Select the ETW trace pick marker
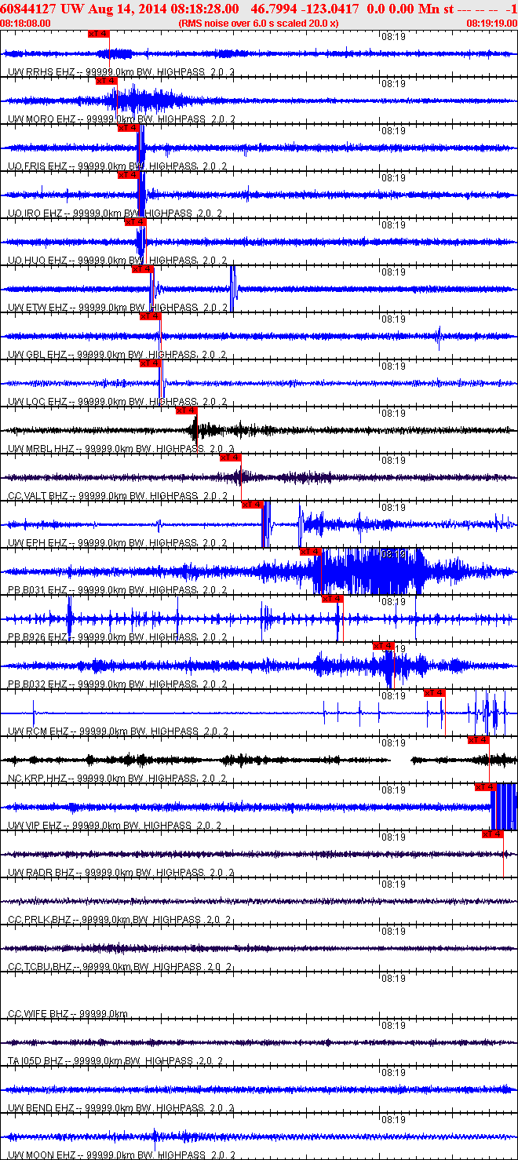The height and width of the screenshot is (1160, 518). click(x=143, y=269)
